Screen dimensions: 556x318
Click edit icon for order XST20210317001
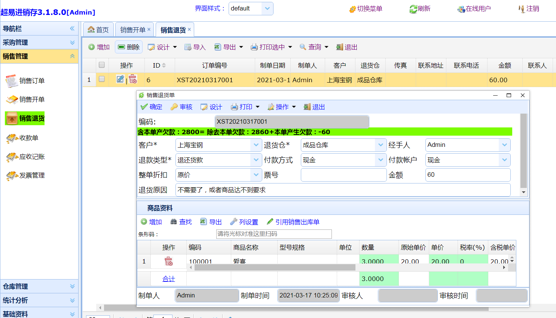tap(120, 79)
